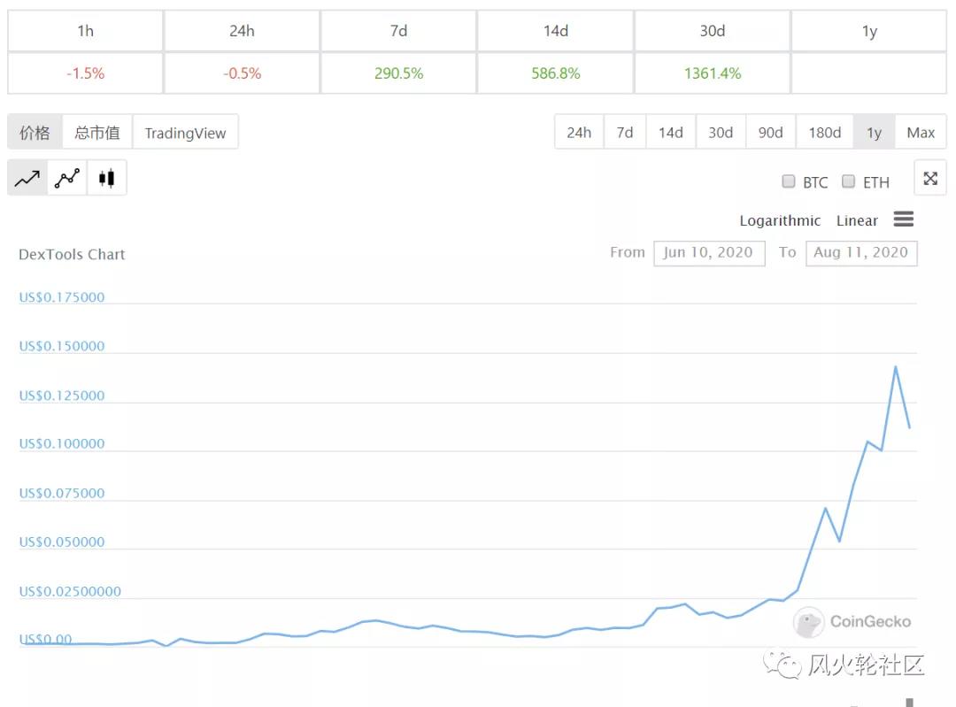Switch to the 价格 tab
The height and width of the screenshot is (707, 956).
pyautogui.click(x=35, y=132)
